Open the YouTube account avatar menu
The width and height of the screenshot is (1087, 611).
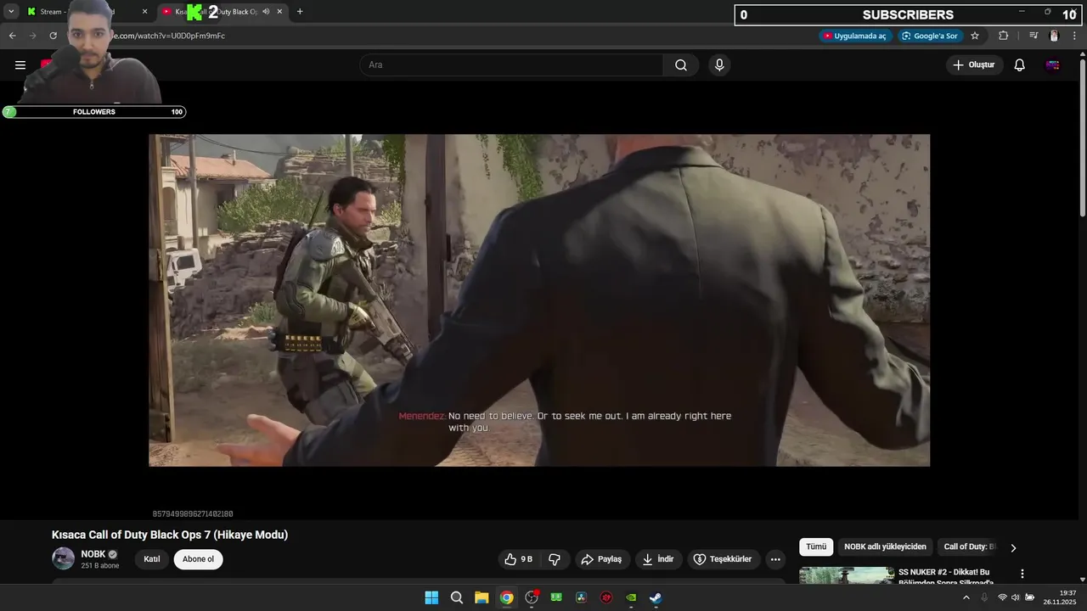pos(1053,65)
